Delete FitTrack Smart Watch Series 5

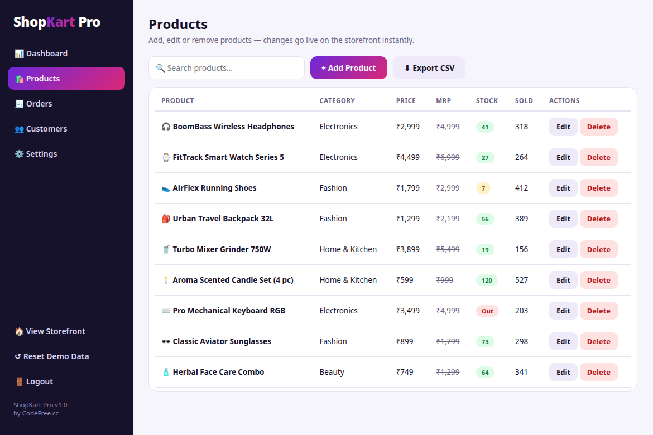coord(598,157)
